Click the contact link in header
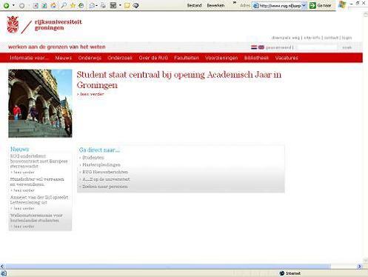Viewport: 368px width, 277px height. 331,38
